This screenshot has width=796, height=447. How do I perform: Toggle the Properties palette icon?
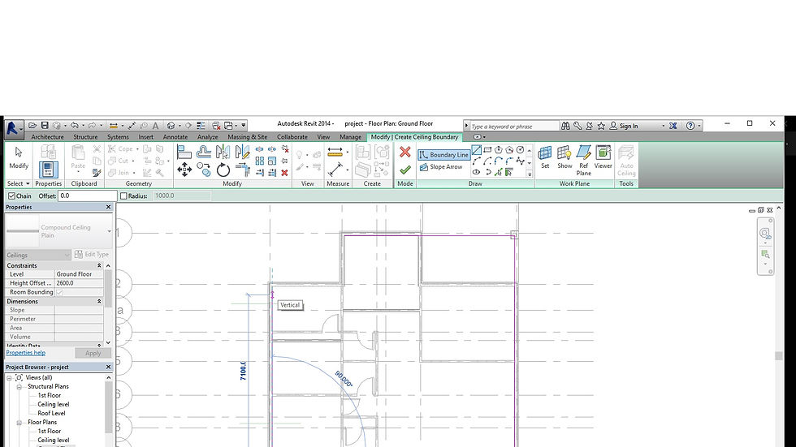(48, 170)
